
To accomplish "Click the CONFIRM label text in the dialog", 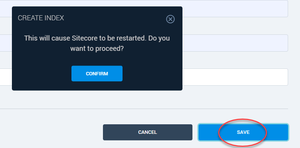I will coord(97,74).
